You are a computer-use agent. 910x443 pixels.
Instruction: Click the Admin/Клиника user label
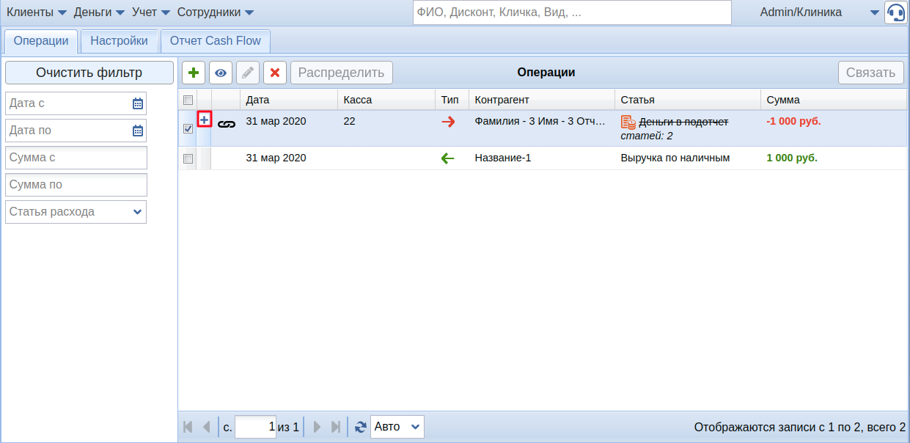click(x=801, y=12)
